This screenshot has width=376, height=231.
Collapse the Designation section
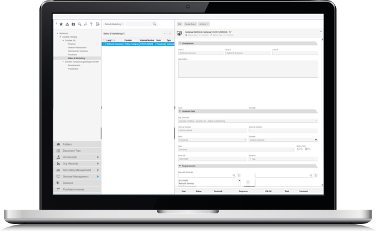(180, 43)
